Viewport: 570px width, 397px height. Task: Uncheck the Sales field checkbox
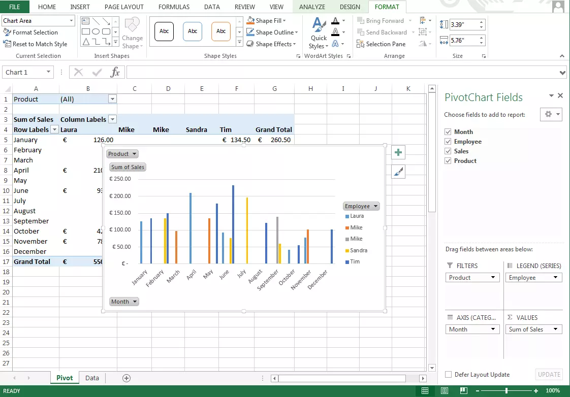pos(448,151)
